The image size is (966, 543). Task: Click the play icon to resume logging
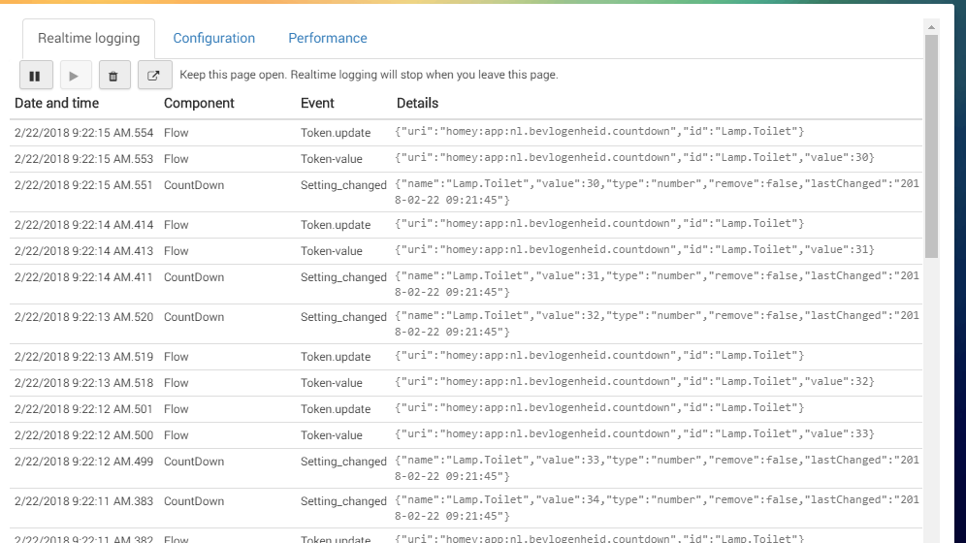pyautogui.click(x=75, y=76)
